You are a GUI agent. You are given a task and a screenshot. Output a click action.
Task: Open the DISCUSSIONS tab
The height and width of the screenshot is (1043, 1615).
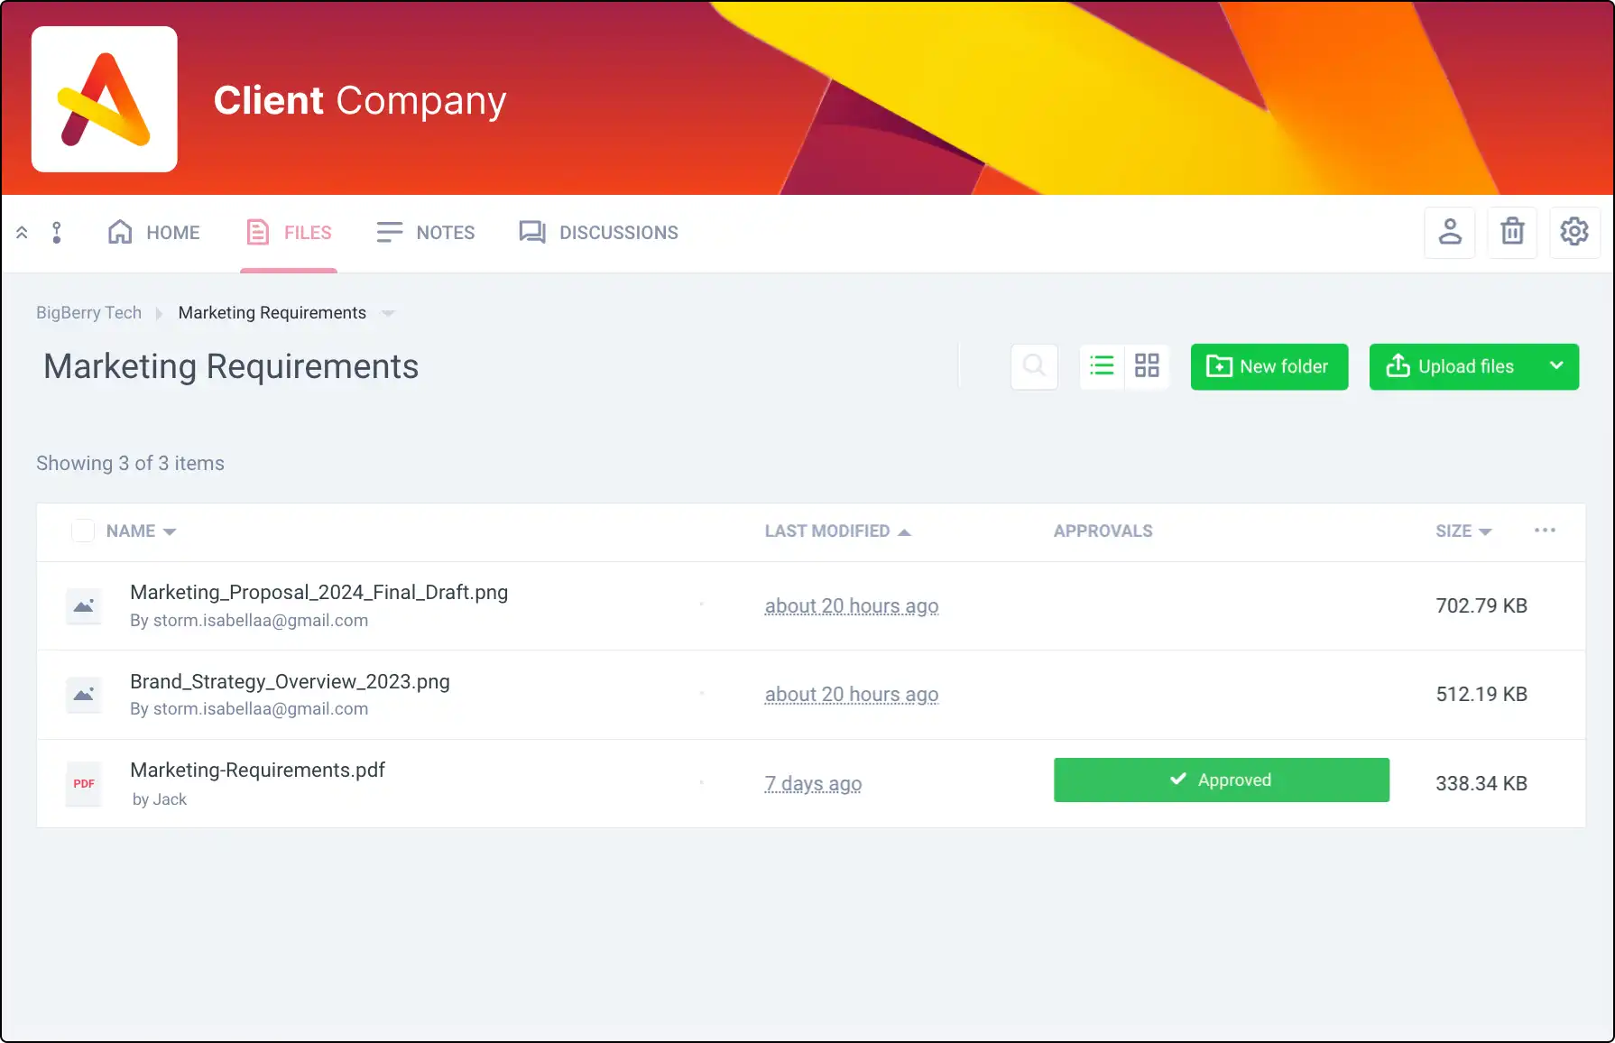(x=598, y=233)
